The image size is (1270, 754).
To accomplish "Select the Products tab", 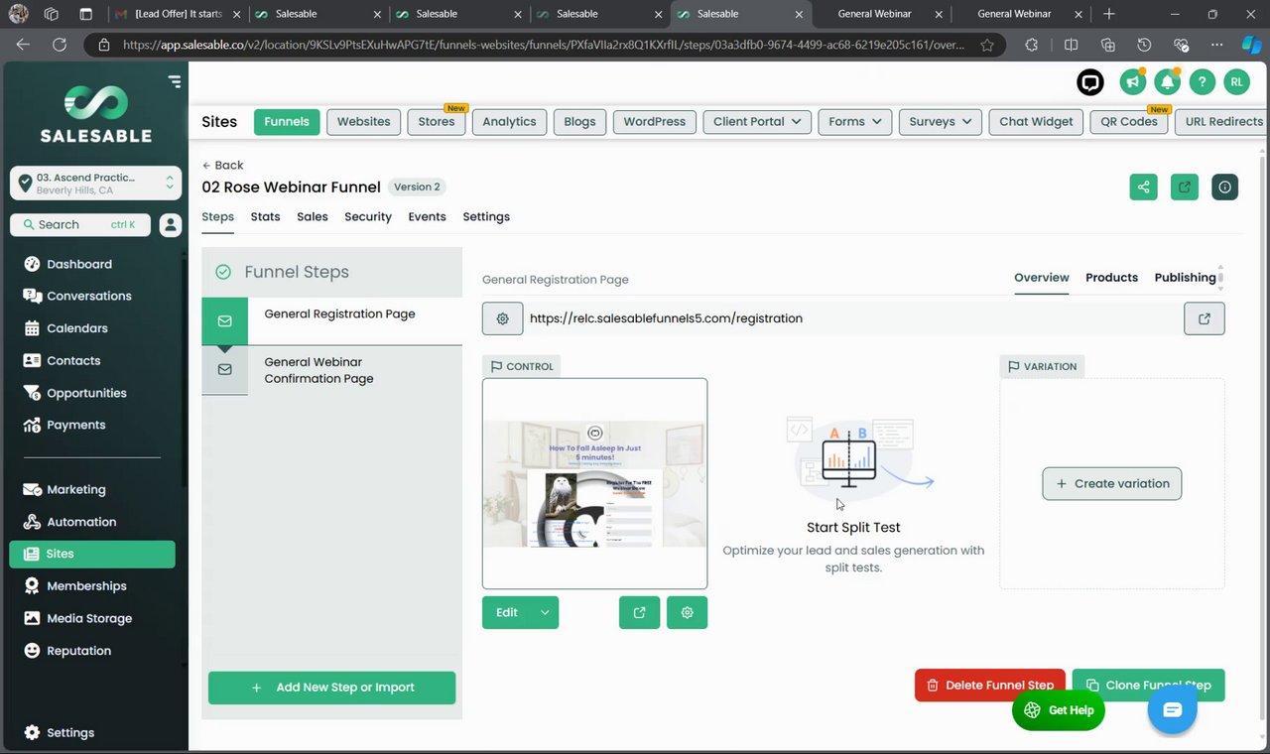I will tap(1111, 277).
